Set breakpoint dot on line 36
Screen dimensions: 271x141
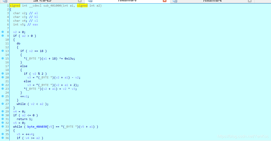tap(3, 138)
